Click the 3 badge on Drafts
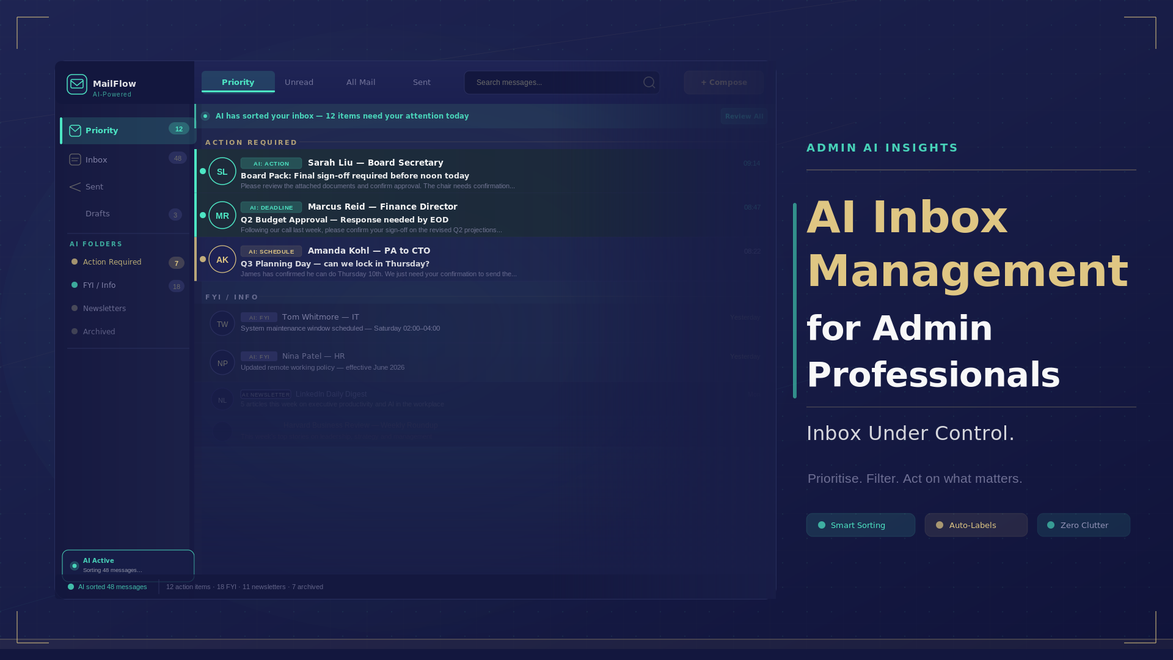This screenshot has width=1173, height=660. 175,215
